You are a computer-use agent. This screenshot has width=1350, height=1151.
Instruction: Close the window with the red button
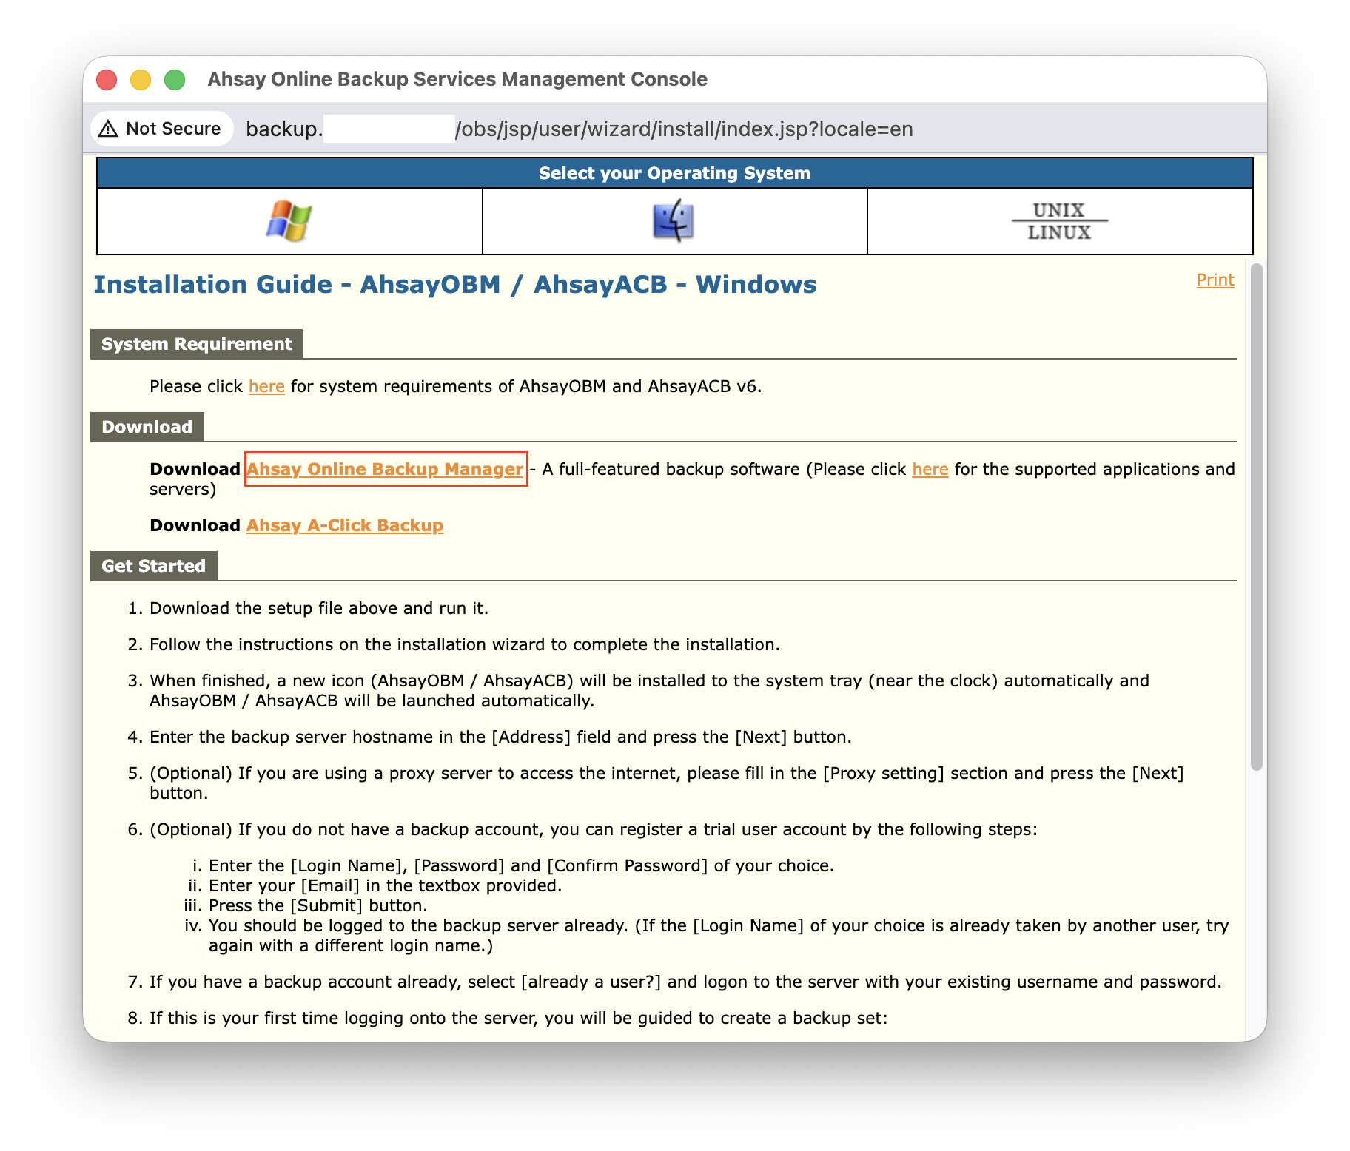(107, 80)
